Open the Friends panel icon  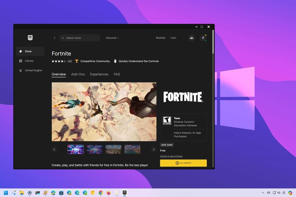point(192,38)
